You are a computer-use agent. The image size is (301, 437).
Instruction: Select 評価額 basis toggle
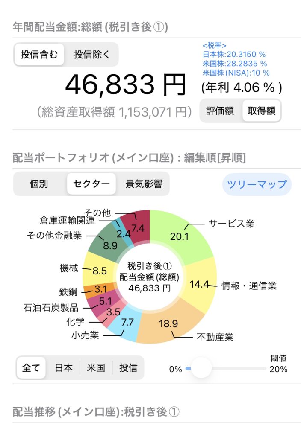click(x=220, y=111)
